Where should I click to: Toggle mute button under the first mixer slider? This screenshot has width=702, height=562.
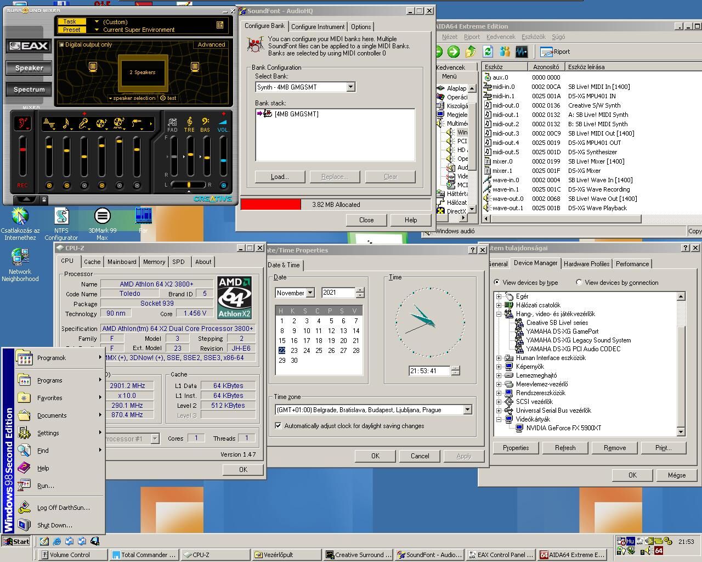pos(49,186)
